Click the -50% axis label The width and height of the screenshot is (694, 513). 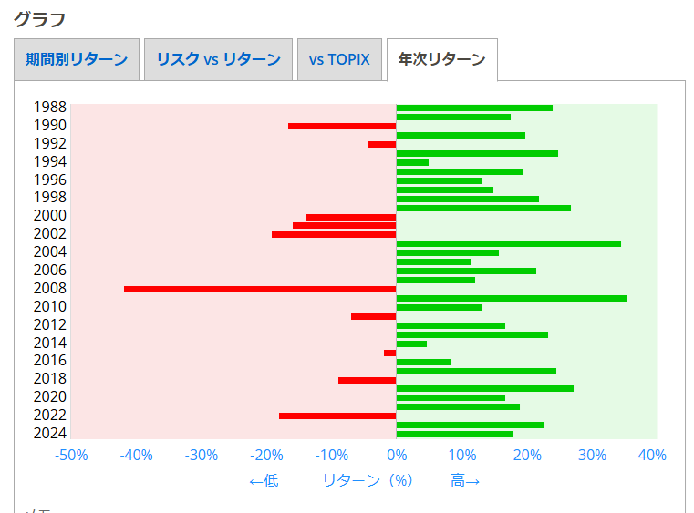tap(71, 455)
